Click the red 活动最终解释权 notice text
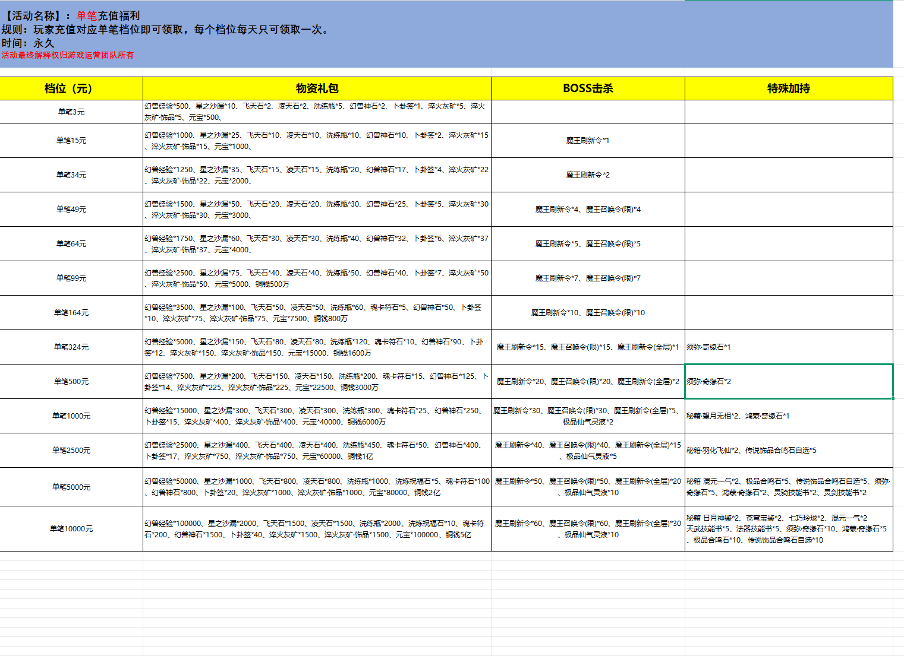This screenshot has width=904, height=656. [68, 55]
